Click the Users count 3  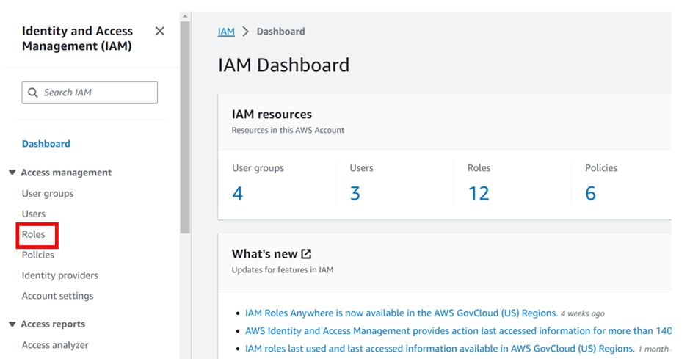355,193
